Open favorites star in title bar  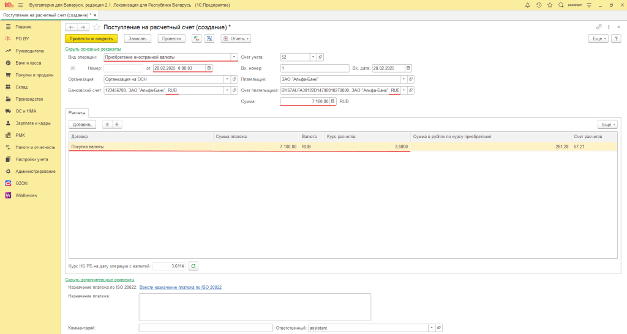[x=550, y=5]
